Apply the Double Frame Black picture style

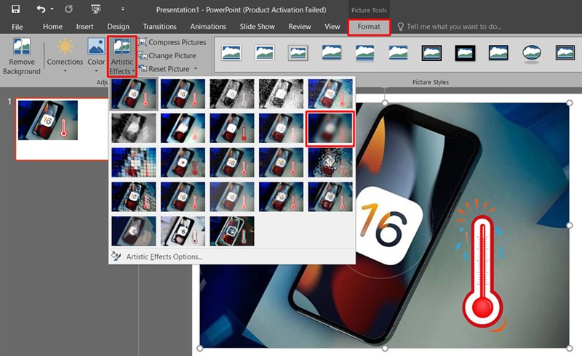(431, 52)
